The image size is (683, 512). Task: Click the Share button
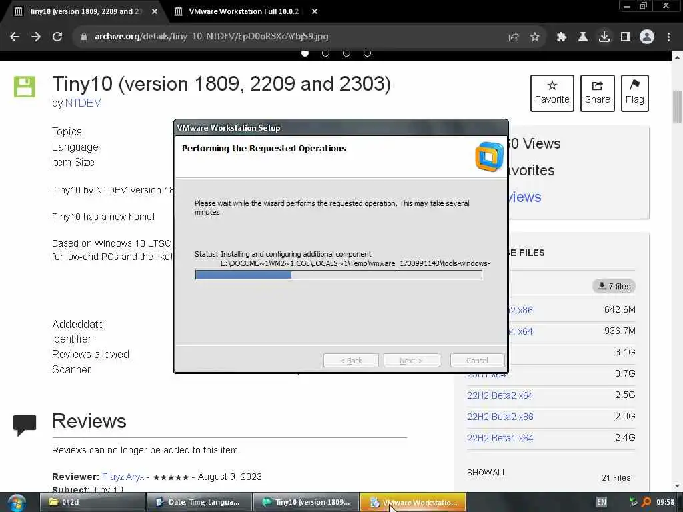[x=597, y=93]
